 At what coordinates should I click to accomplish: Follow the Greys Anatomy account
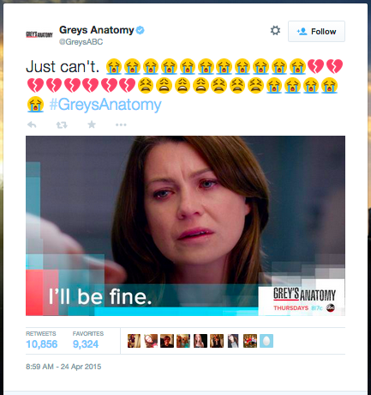point(316,32)
